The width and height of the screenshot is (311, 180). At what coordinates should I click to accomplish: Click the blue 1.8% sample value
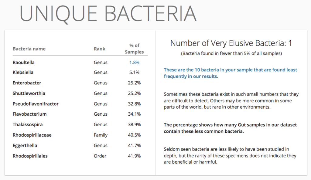(x=134, y=63)
